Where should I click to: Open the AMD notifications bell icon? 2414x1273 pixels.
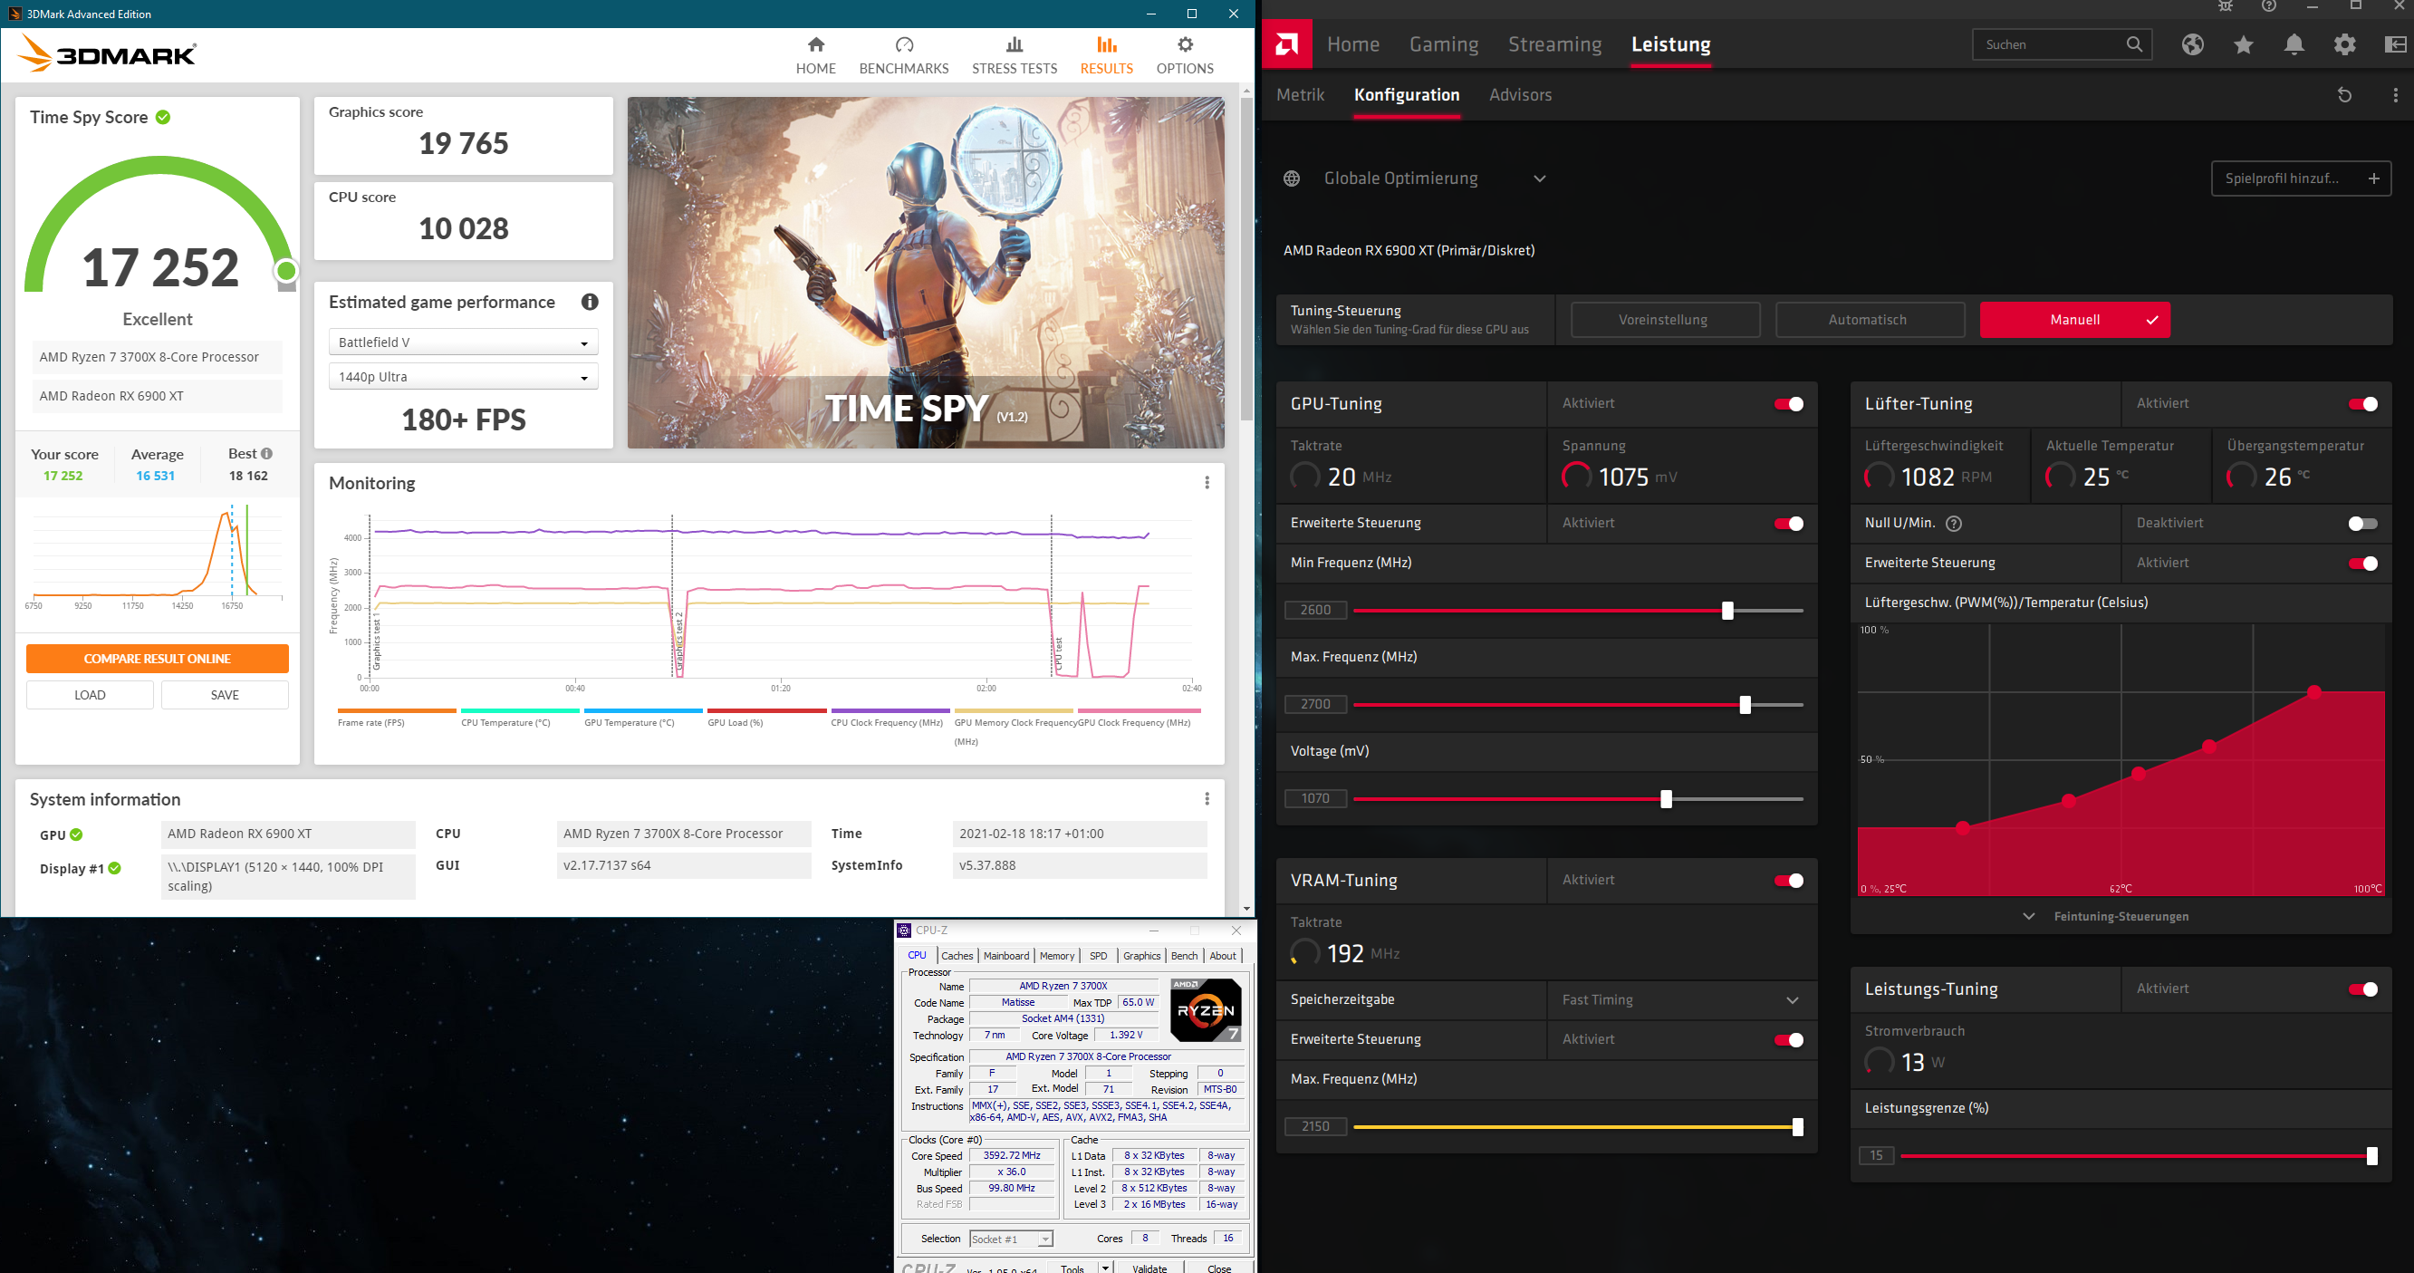coord(2294,44)
